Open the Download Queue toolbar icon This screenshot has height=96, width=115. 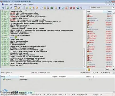(27, 8)
